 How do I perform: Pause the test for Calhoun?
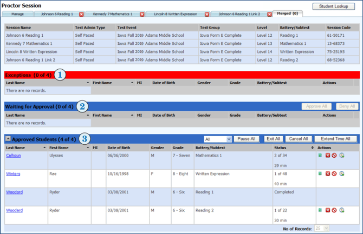coord(320,155)
